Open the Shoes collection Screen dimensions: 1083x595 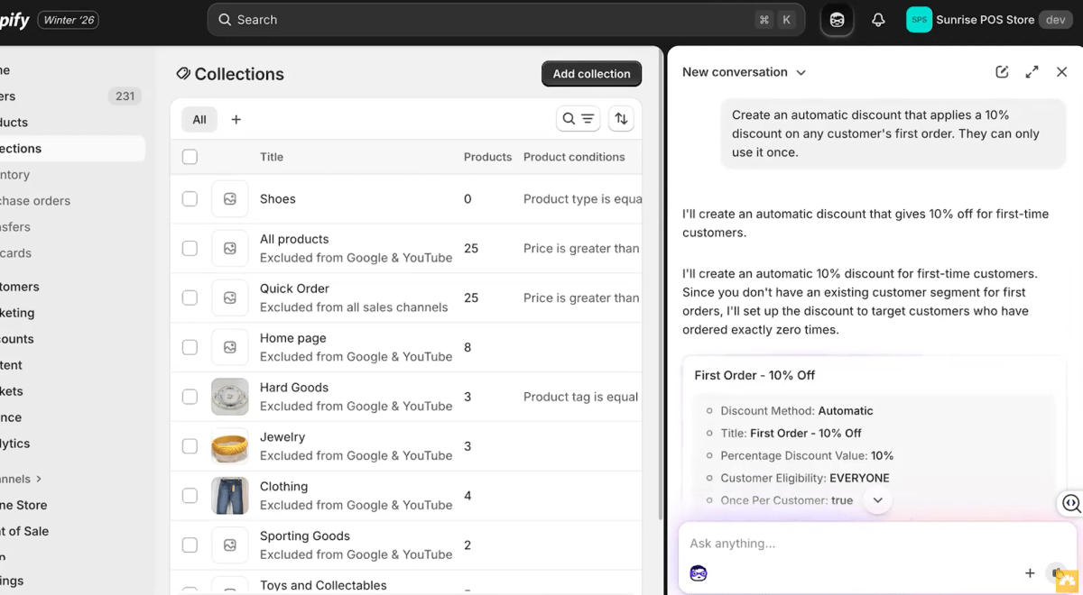coord(278,199)
